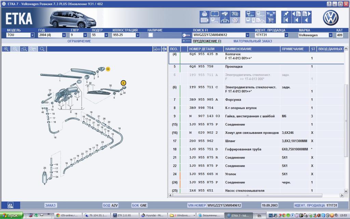Screen dimensions: 350x219
Task: Switch to the ETK 2.0.95 taskbar item
Action: [x=124, y=216]
